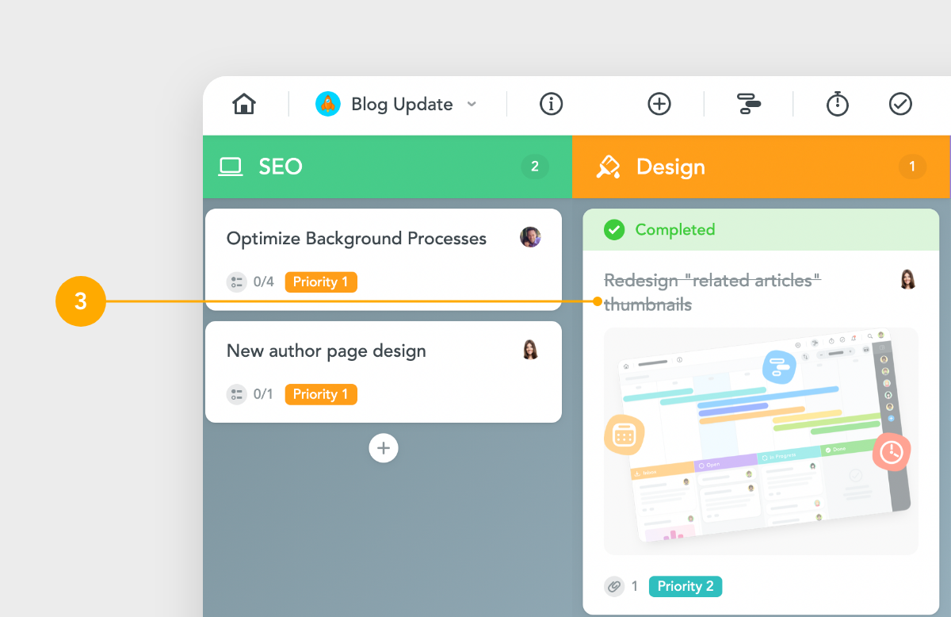Viewport: 951px width, 617px height.
Task: Click the Home icon in the toolbar
Action: coord(244,104)
